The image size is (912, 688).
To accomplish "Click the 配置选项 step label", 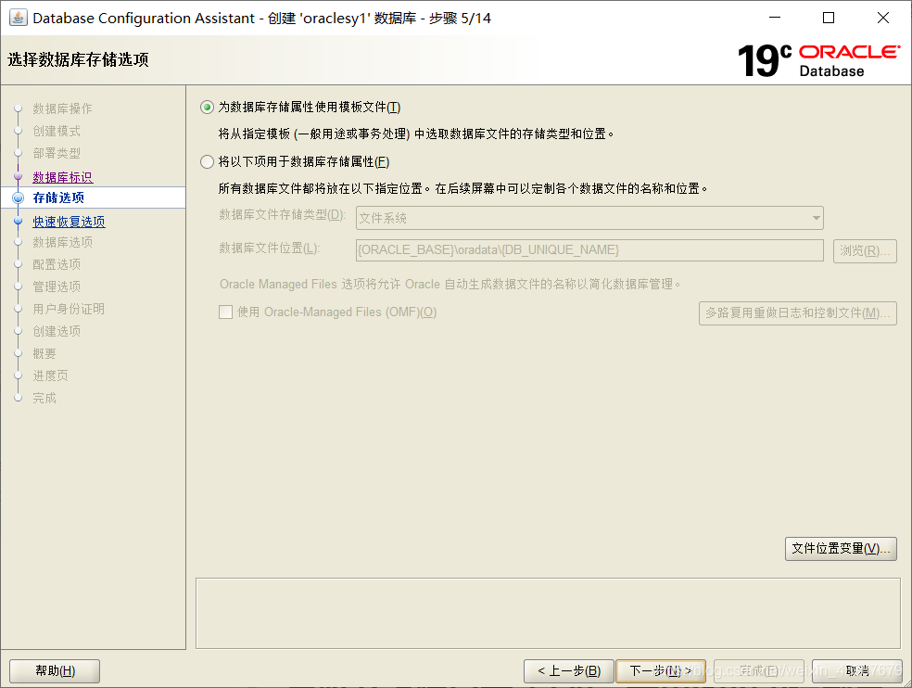I will (x=57, y=264).
